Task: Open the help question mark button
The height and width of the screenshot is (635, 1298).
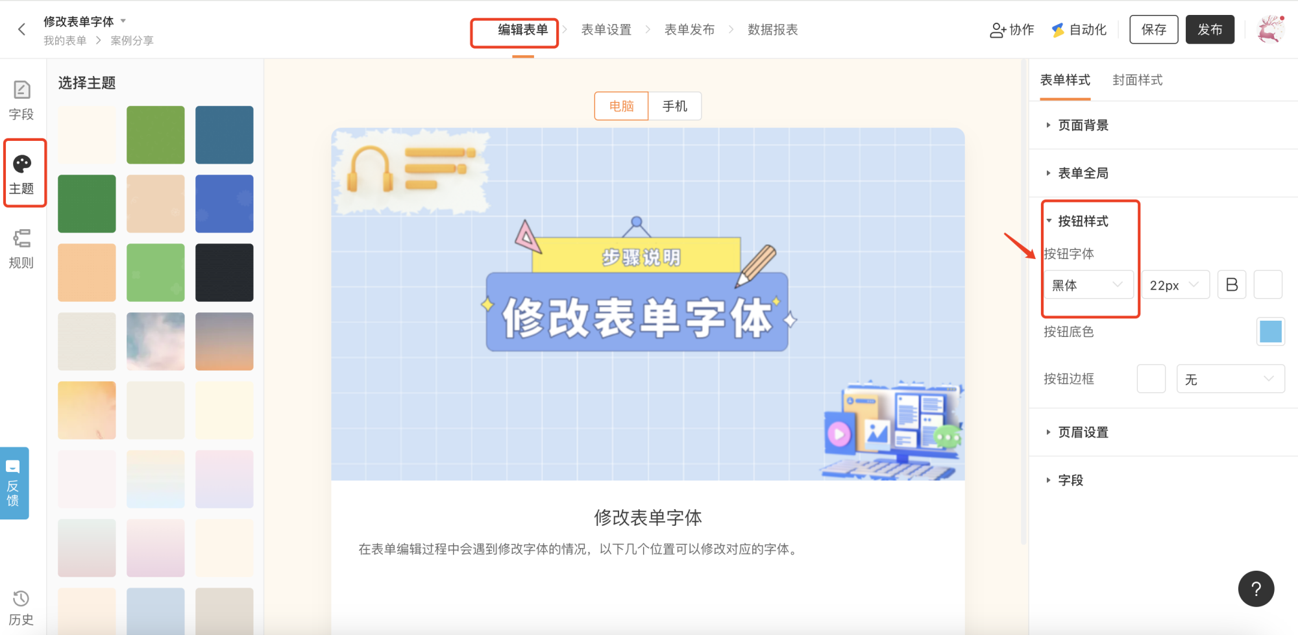Action: point(1256,588)
